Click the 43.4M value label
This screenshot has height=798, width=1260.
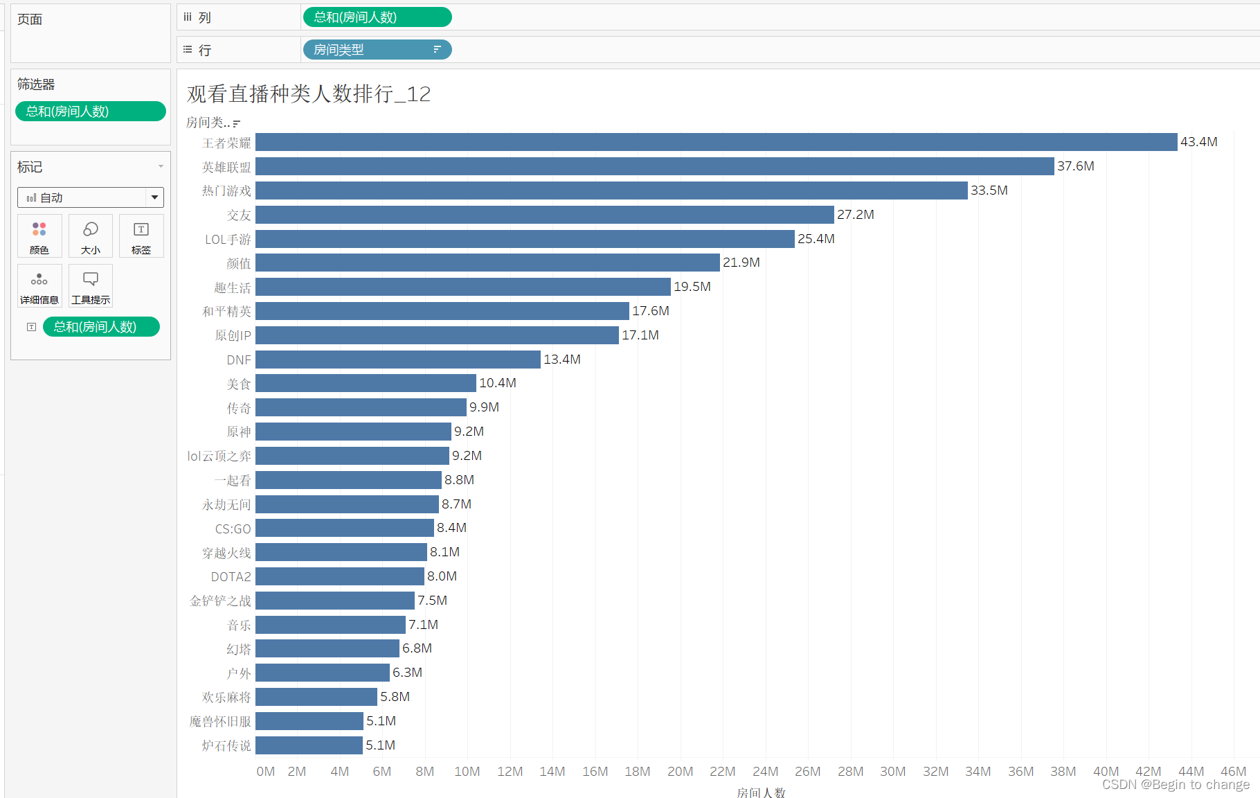[x=1199, y=142]
